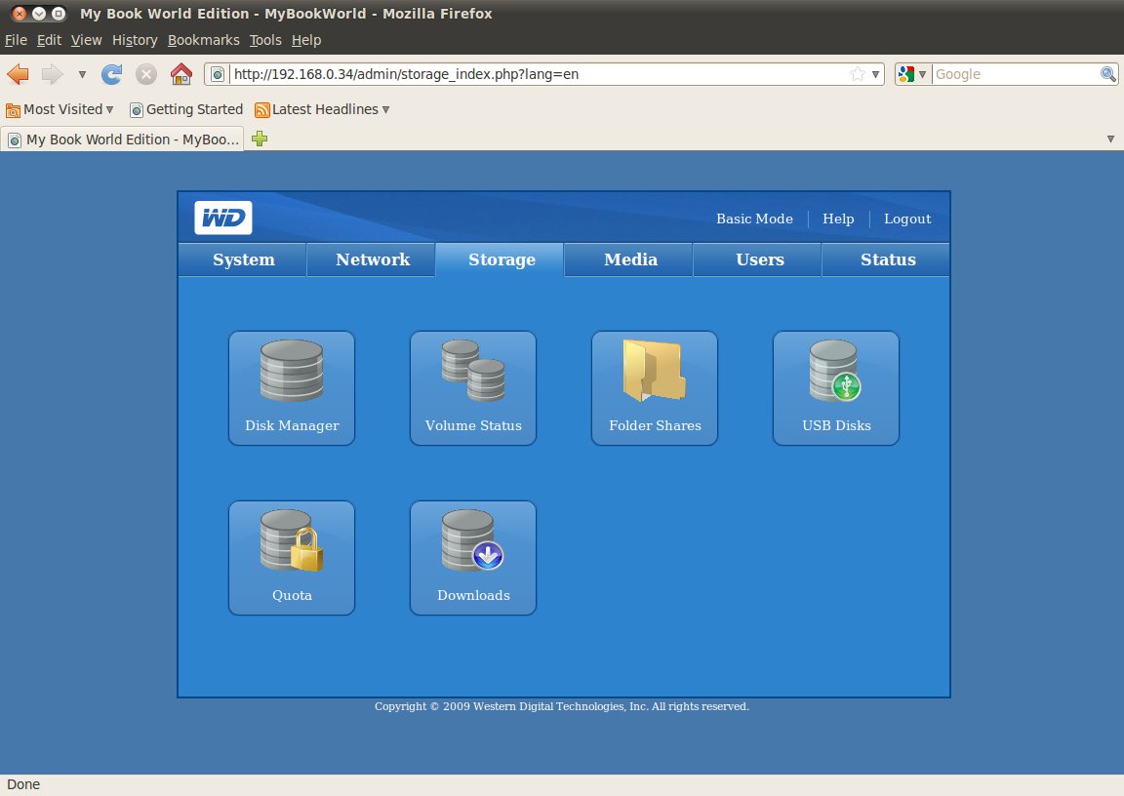Click the WD logo
Image resolution: width=1124 pixels, height=796 pixels.
click(x=223, y=218)
